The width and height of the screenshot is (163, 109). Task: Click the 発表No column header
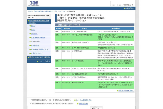(58, 28)
